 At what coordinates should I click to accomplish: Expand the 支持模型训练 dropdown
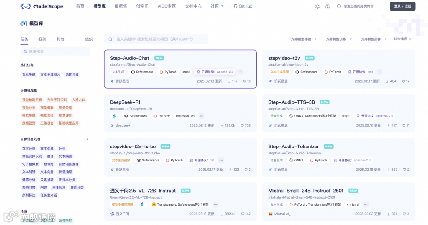pos(338,39)
